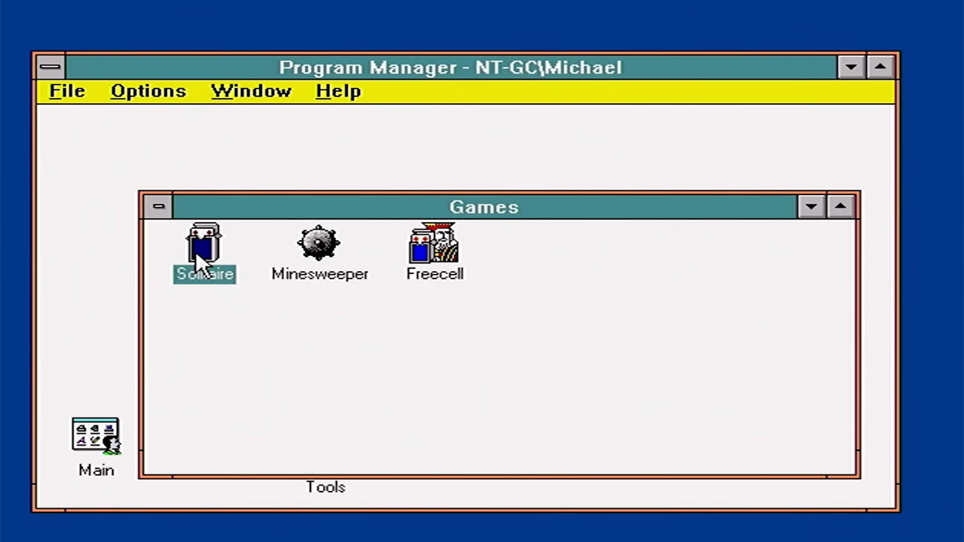
Task: Open the Window menu
Action: pos(251,91)
